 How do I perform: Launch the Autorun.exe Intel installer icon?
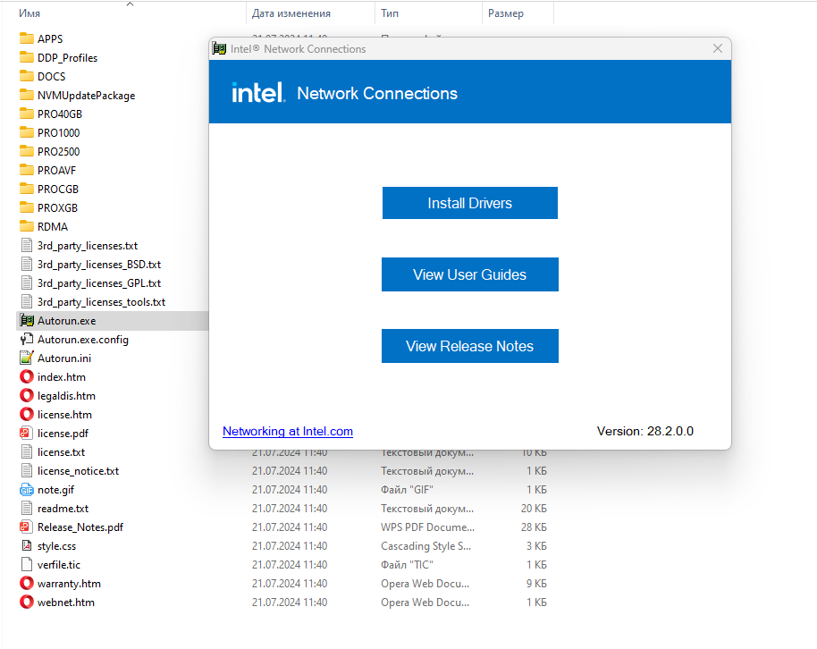(x=26, y=320)
